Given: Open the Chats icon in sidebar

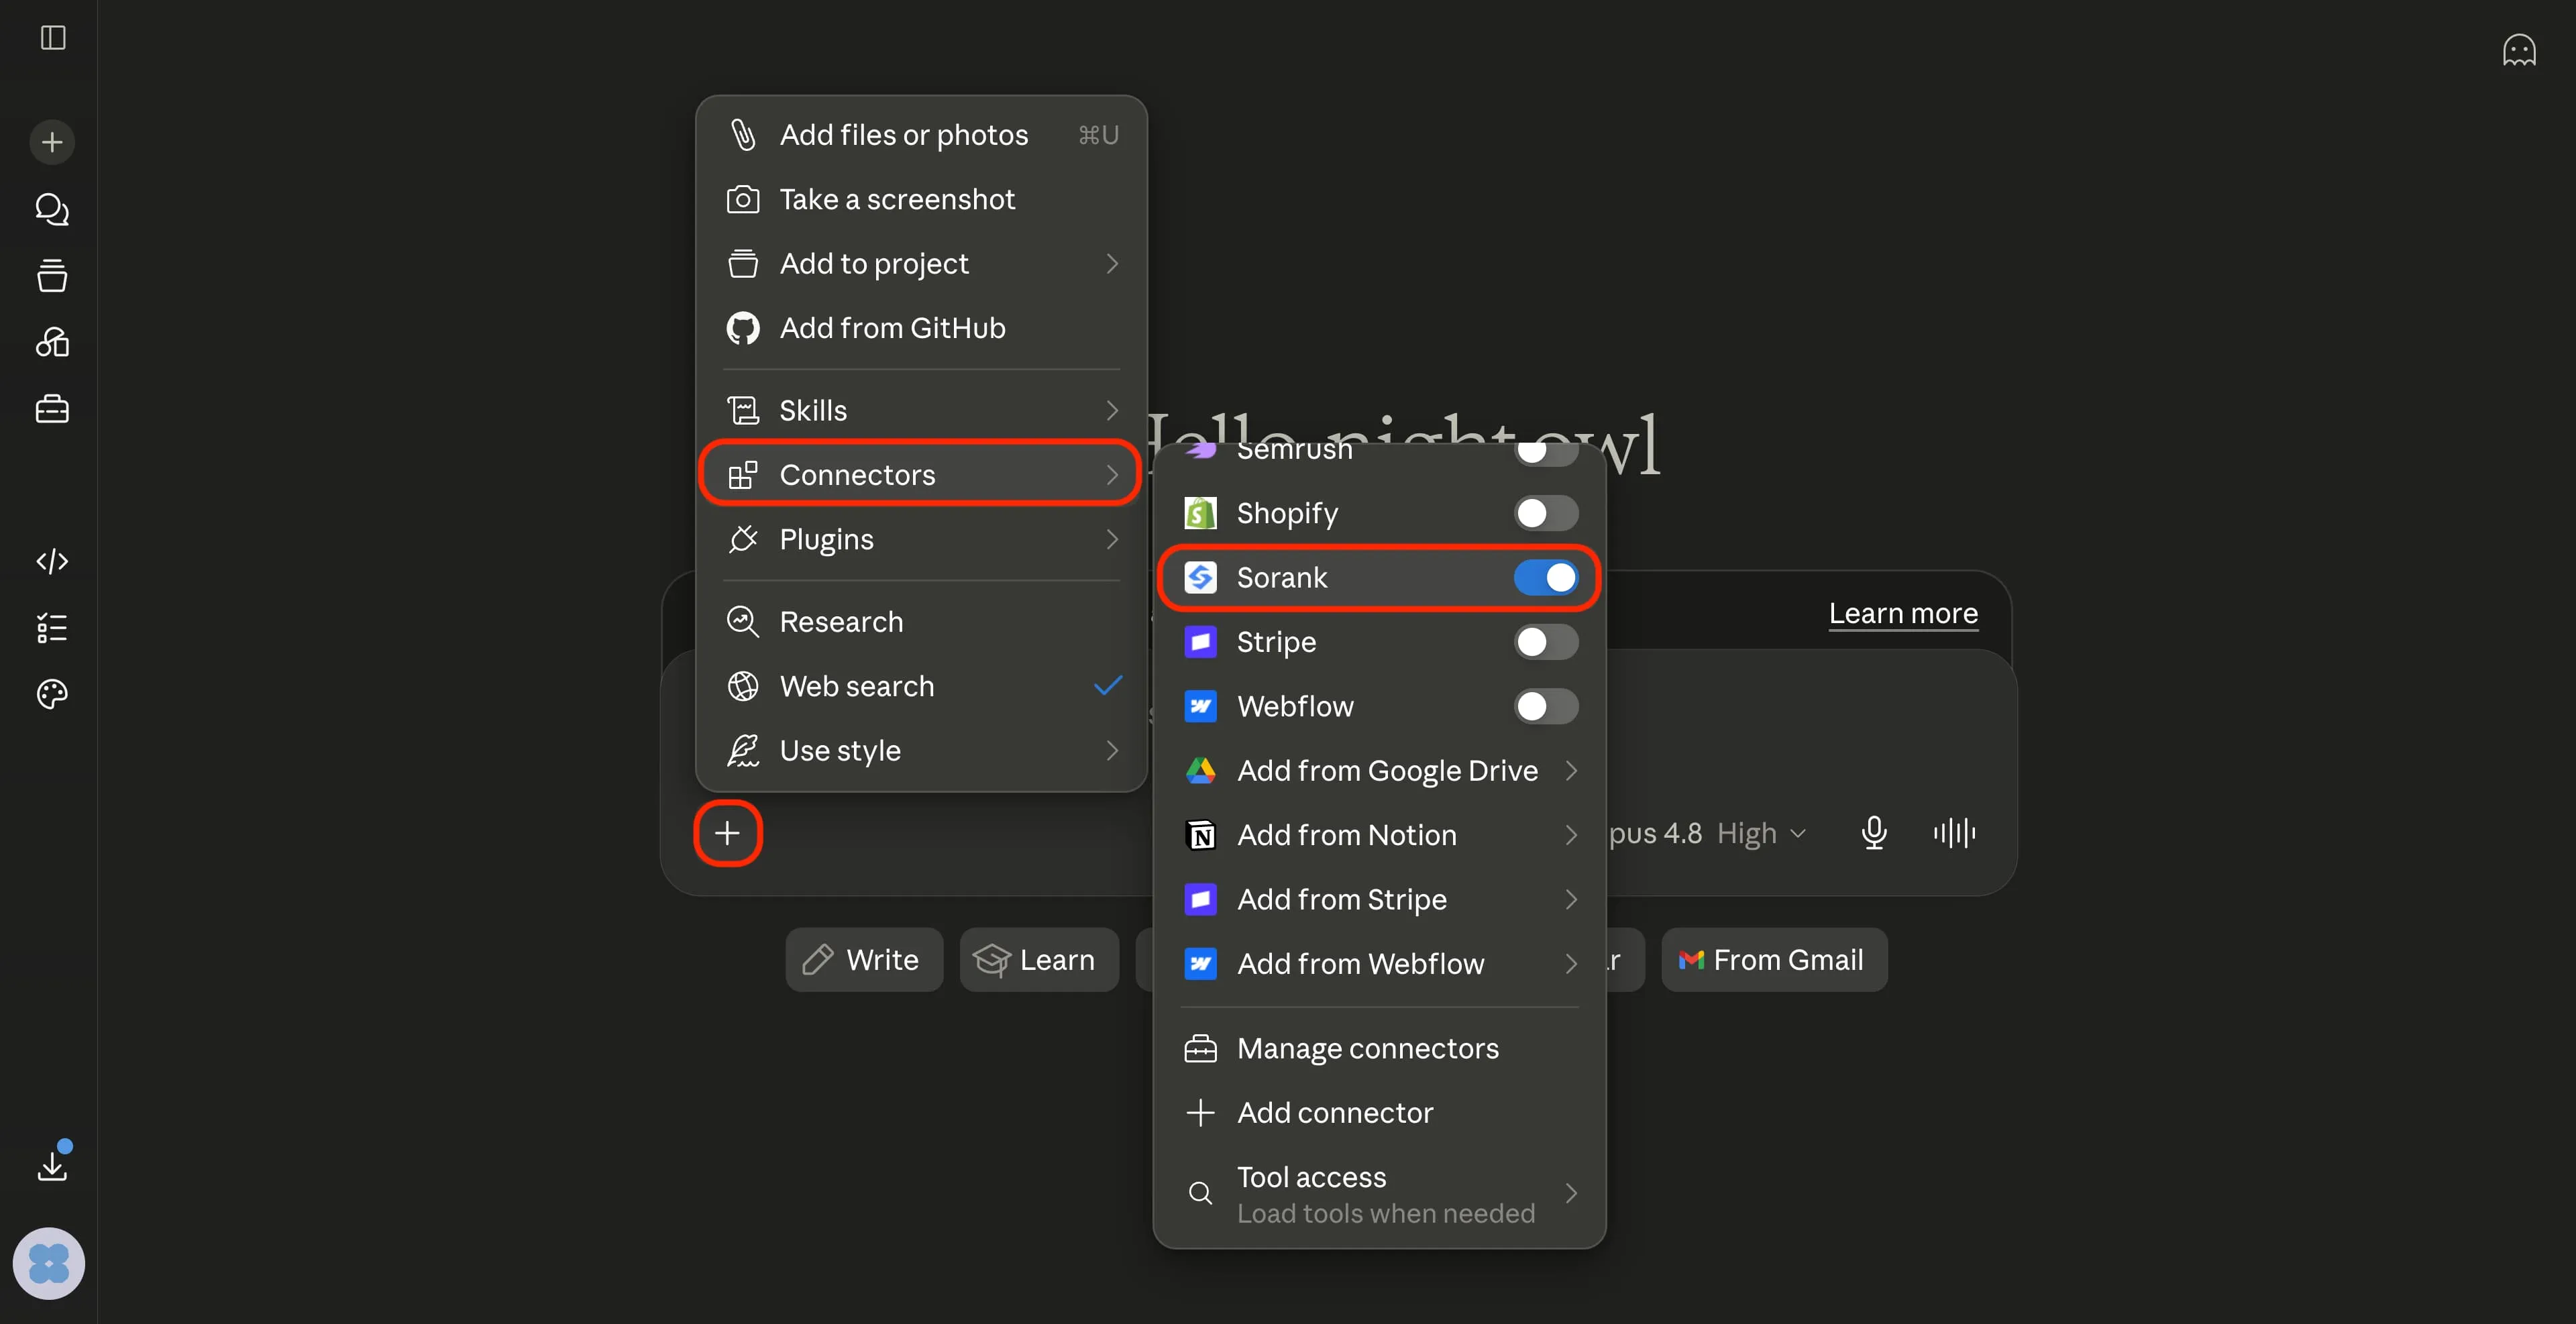Looking at the screenshot, I should click(x=52, y=209).
